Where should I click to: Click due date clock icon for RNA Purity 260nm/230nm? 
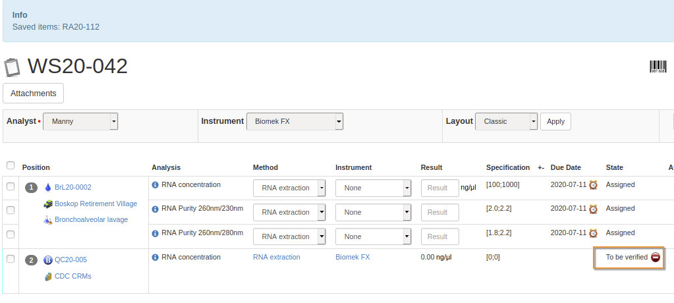593,209
